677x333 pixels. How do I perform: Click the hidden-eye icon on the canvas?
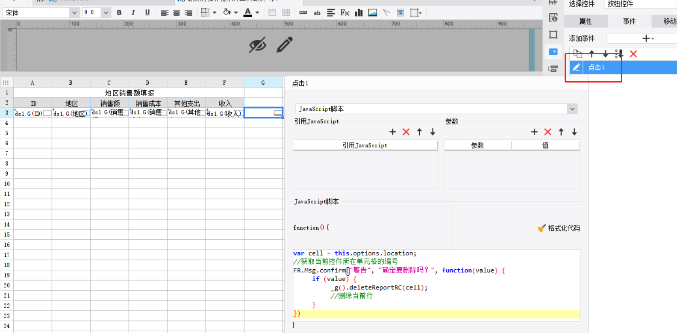coord(258,45)
